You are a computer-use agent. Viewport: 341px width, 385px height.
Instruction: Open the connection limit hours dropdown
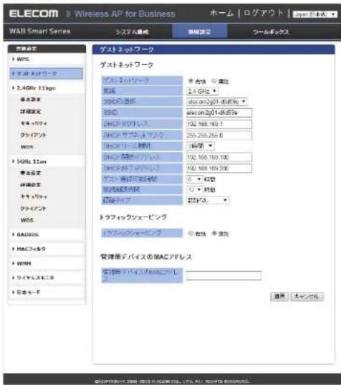[x=195, y=190]
